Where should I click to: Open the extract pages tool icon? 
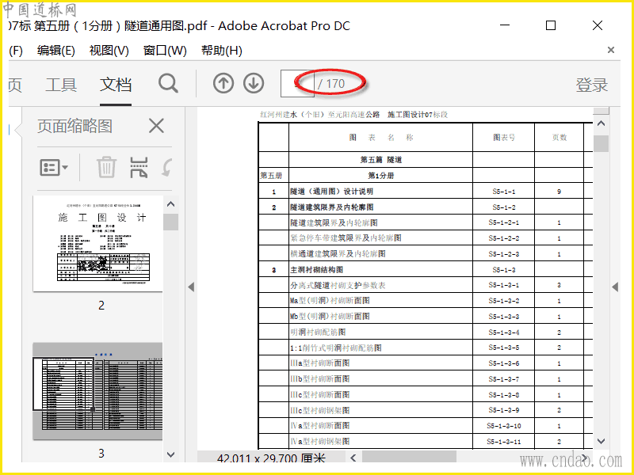[x=139, y=167]
